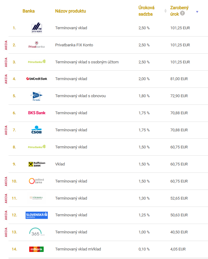
Task: Click the Privatbanka logo
Action: click(37, 45)
